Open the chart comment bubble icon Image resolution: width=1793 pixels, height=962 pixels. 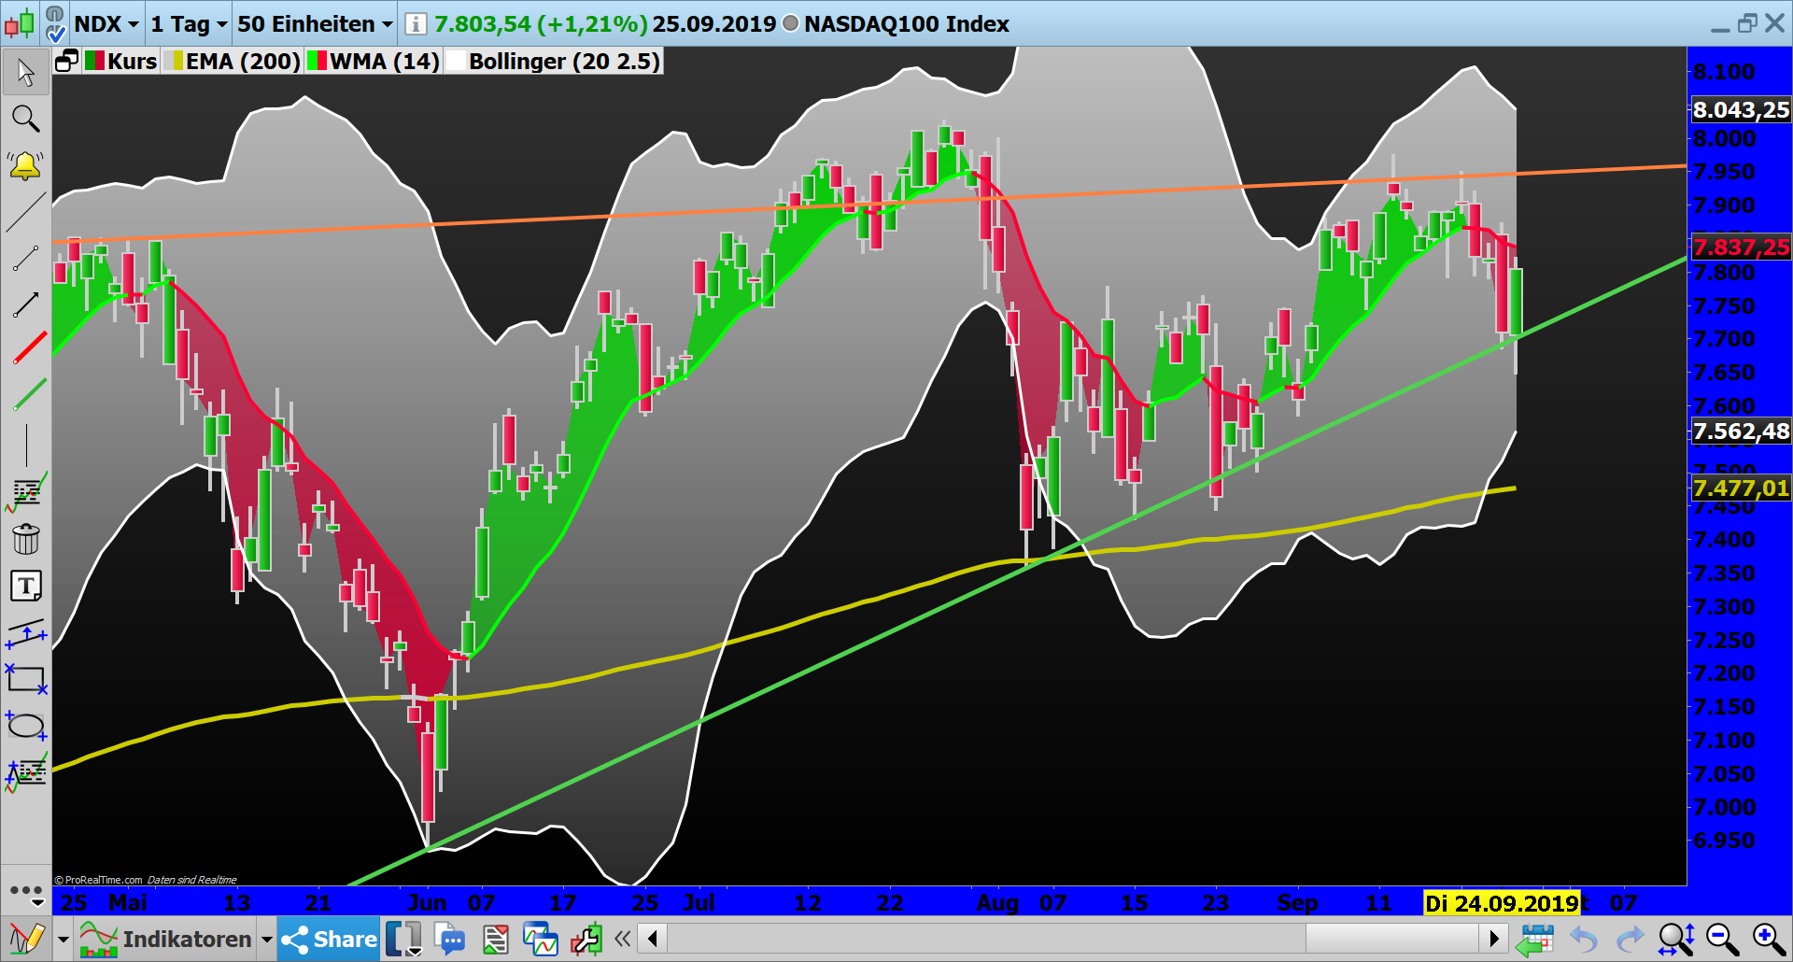(x=450, y=939)
